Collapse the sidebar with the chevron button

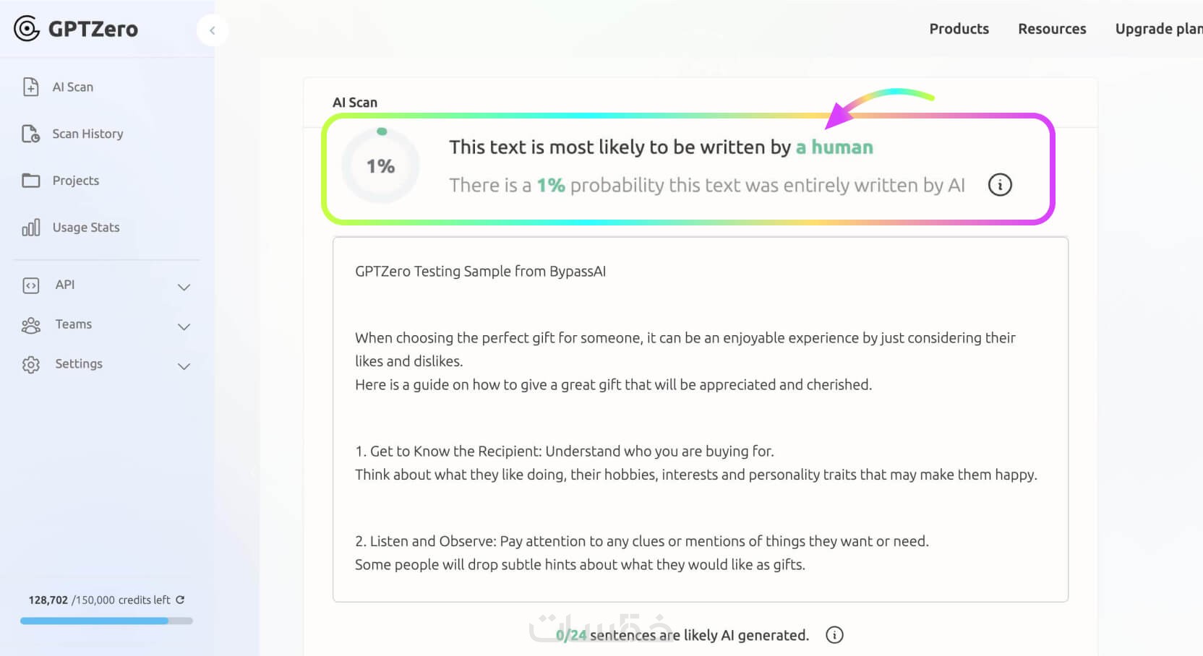coord(213,30)
